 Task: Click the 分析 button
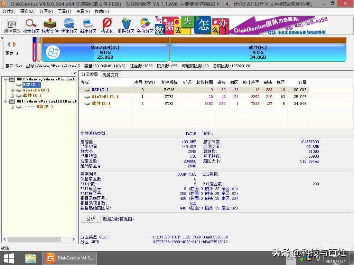[91, 219]
